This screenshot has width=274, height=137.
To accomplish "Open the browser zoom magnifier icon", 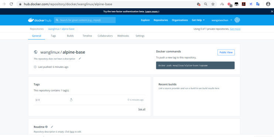I will pos(206,4).
